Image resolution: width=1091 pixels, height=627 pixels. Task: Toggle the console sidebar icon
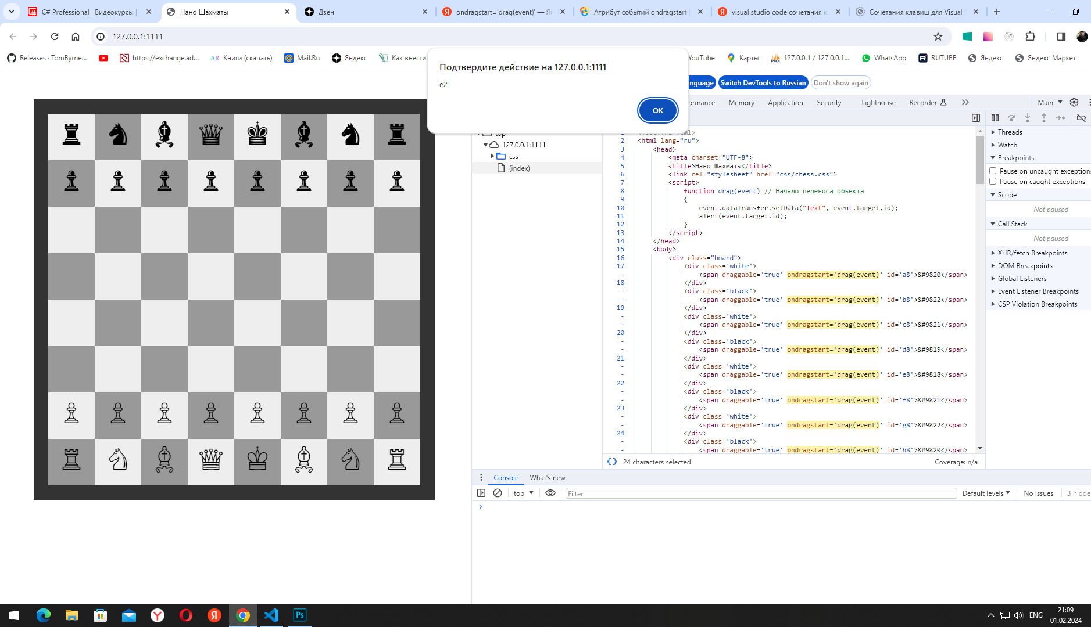[x=481, y=493]
